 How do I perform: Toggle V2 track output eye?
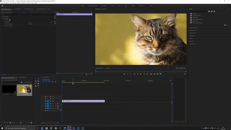tap(53, 99)
